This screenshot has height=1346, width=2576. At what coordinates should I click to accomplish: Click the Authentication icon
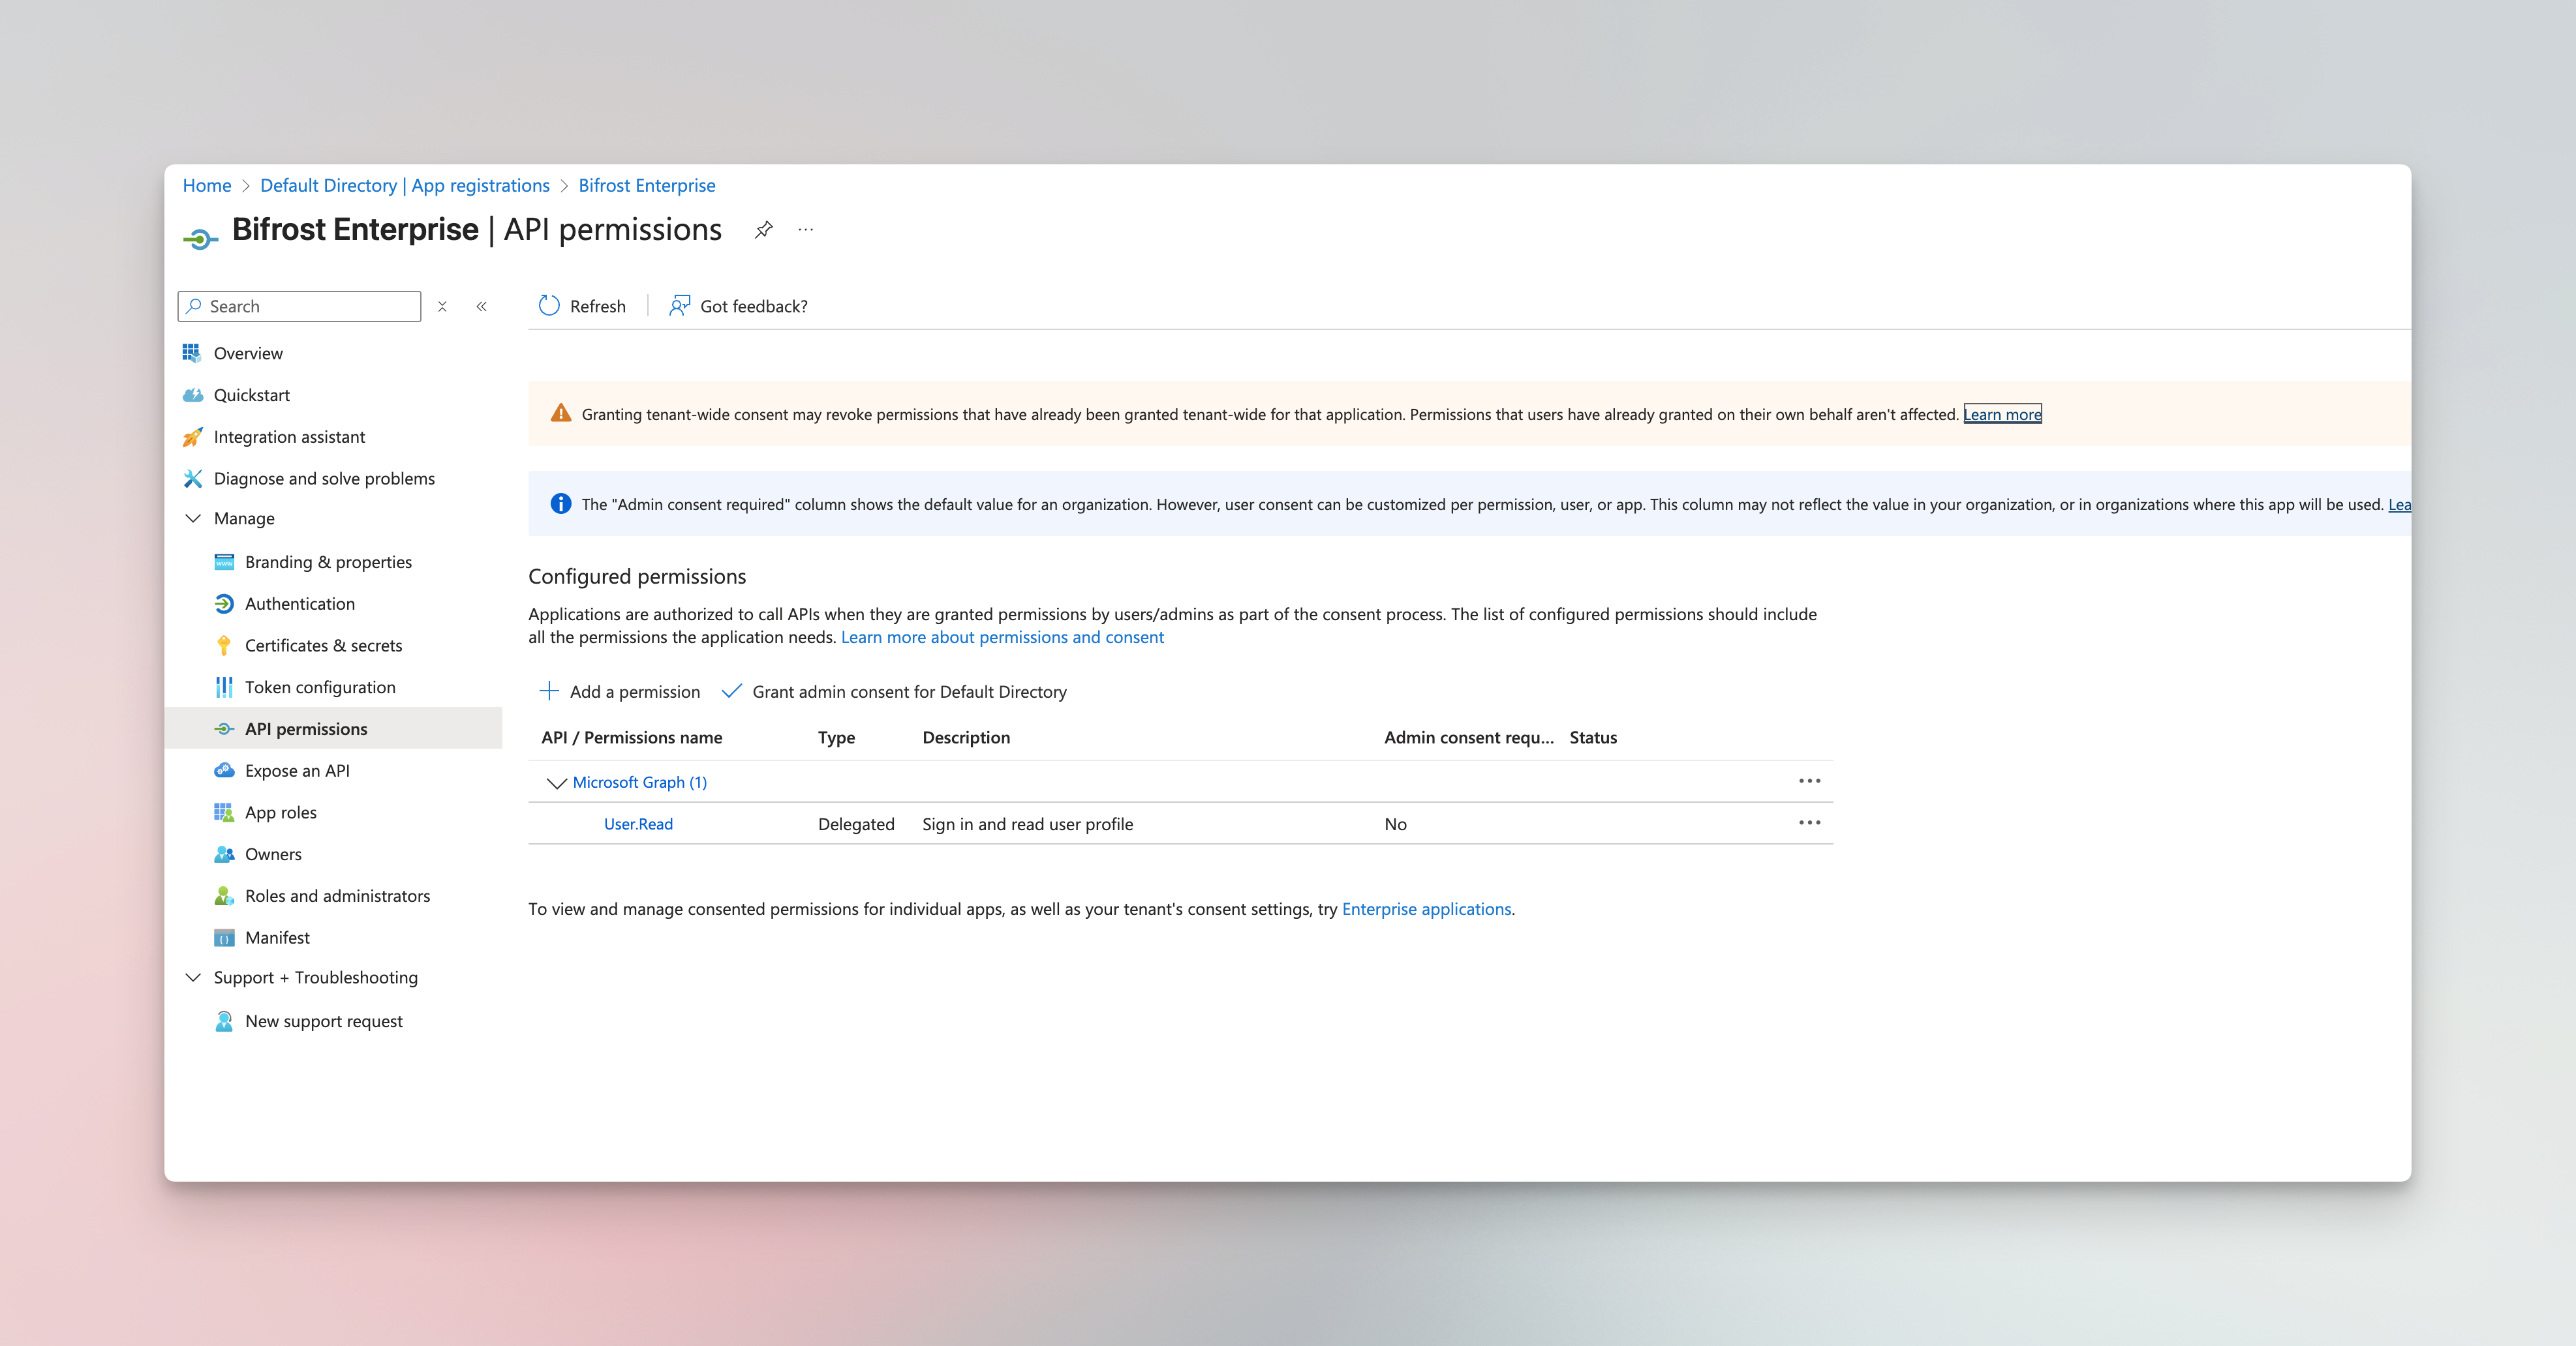[x=224, y=604]
